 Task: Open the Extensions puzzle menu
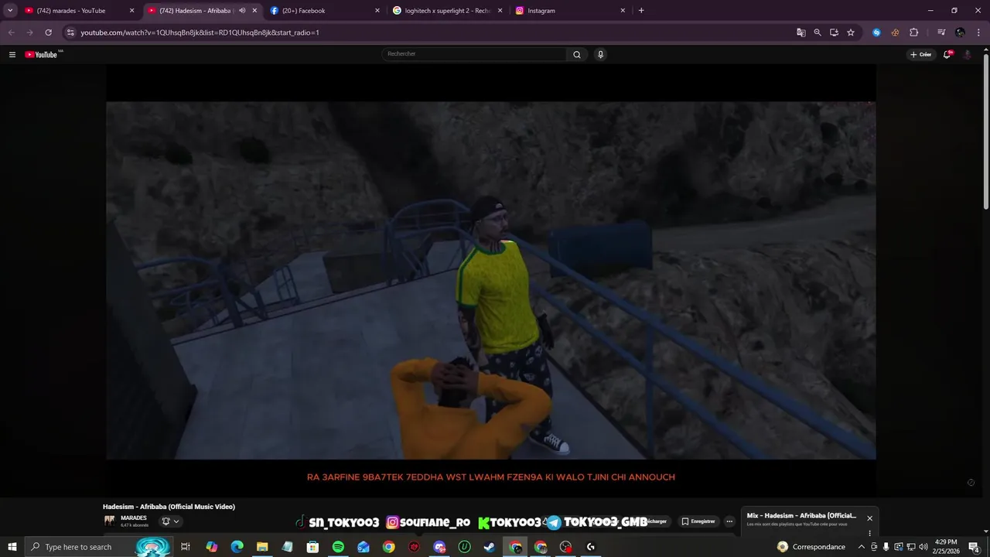[x=913, y=32]
